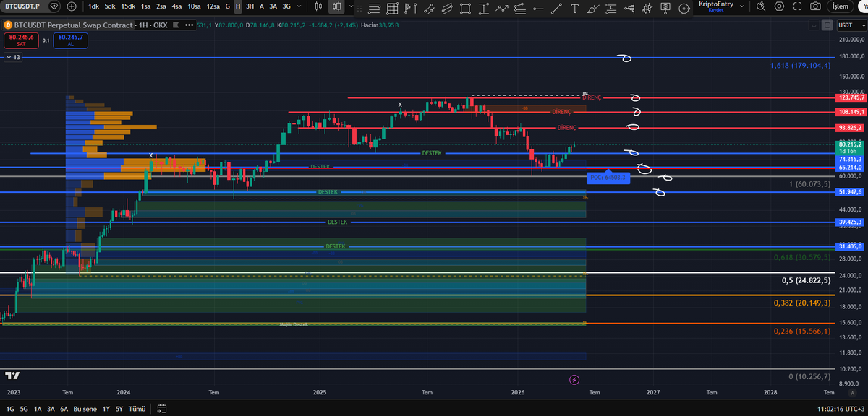Select the 3G timeframe

(x=286, y=6)
